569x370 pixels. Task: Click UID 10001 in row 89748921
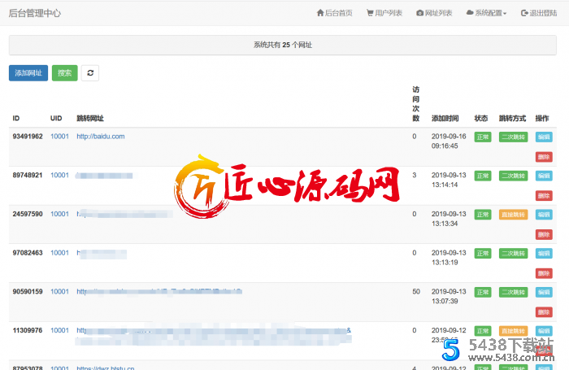click(x=59, y=176)
